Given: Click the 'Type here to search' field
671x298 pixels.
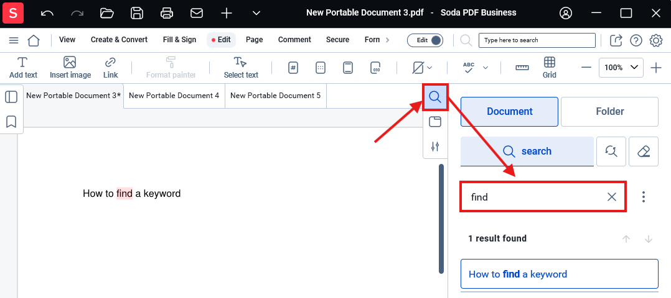Looking at the screenshot, I should coord(537,40).
